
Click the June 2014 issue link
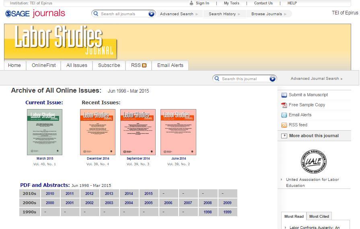click(179, 158)
